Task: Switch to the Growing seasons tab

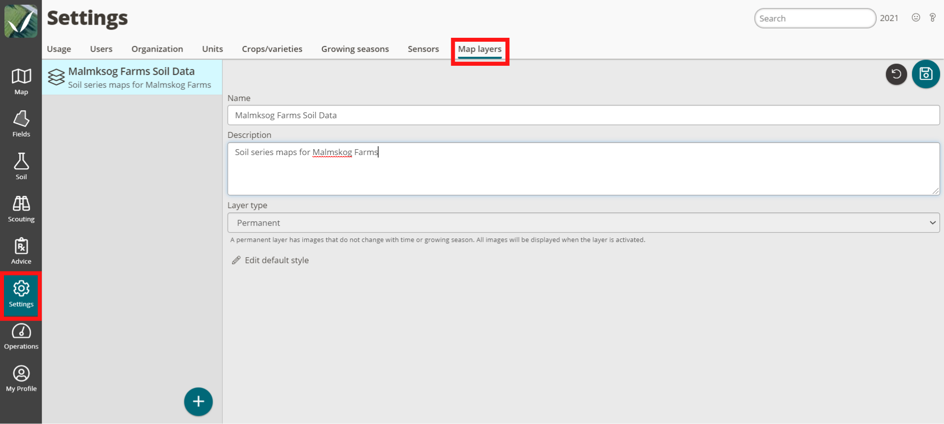Action: pyautogui.click(x=355, y=49)
